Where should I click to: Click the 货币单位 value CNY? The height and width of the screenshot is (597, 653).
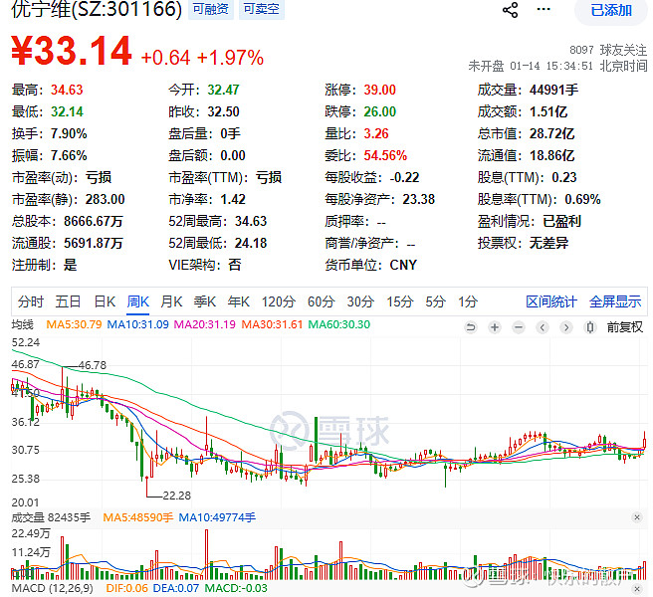point(403,266)
